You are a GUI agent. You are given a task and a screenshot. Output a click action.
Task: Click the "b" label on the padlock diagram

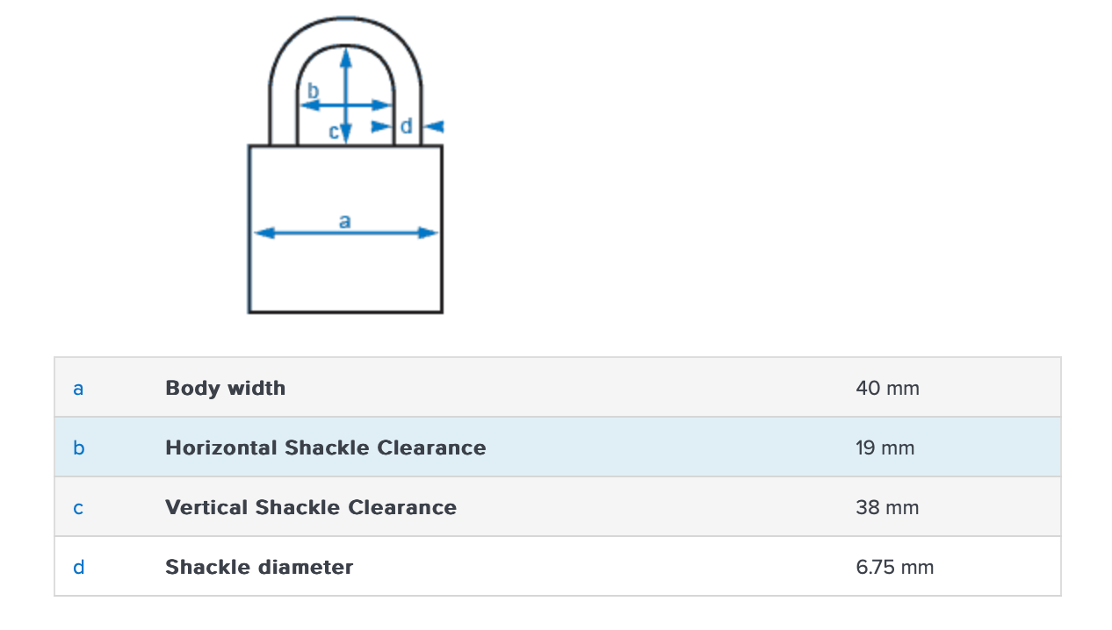(313, 90)
